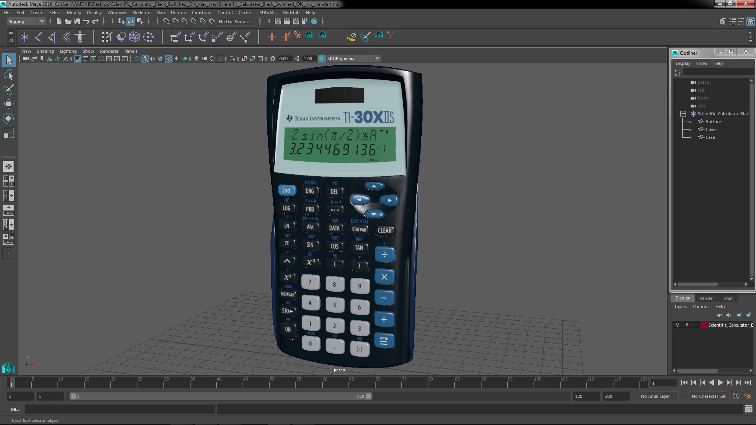This screenshot has height=425, width=756.
Task: Choose the Paint Selection tool
Action: pos(9,89)
